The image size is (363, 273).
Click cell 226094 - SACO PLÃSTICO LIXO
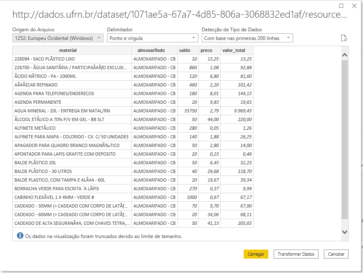(x=72, y=59)
